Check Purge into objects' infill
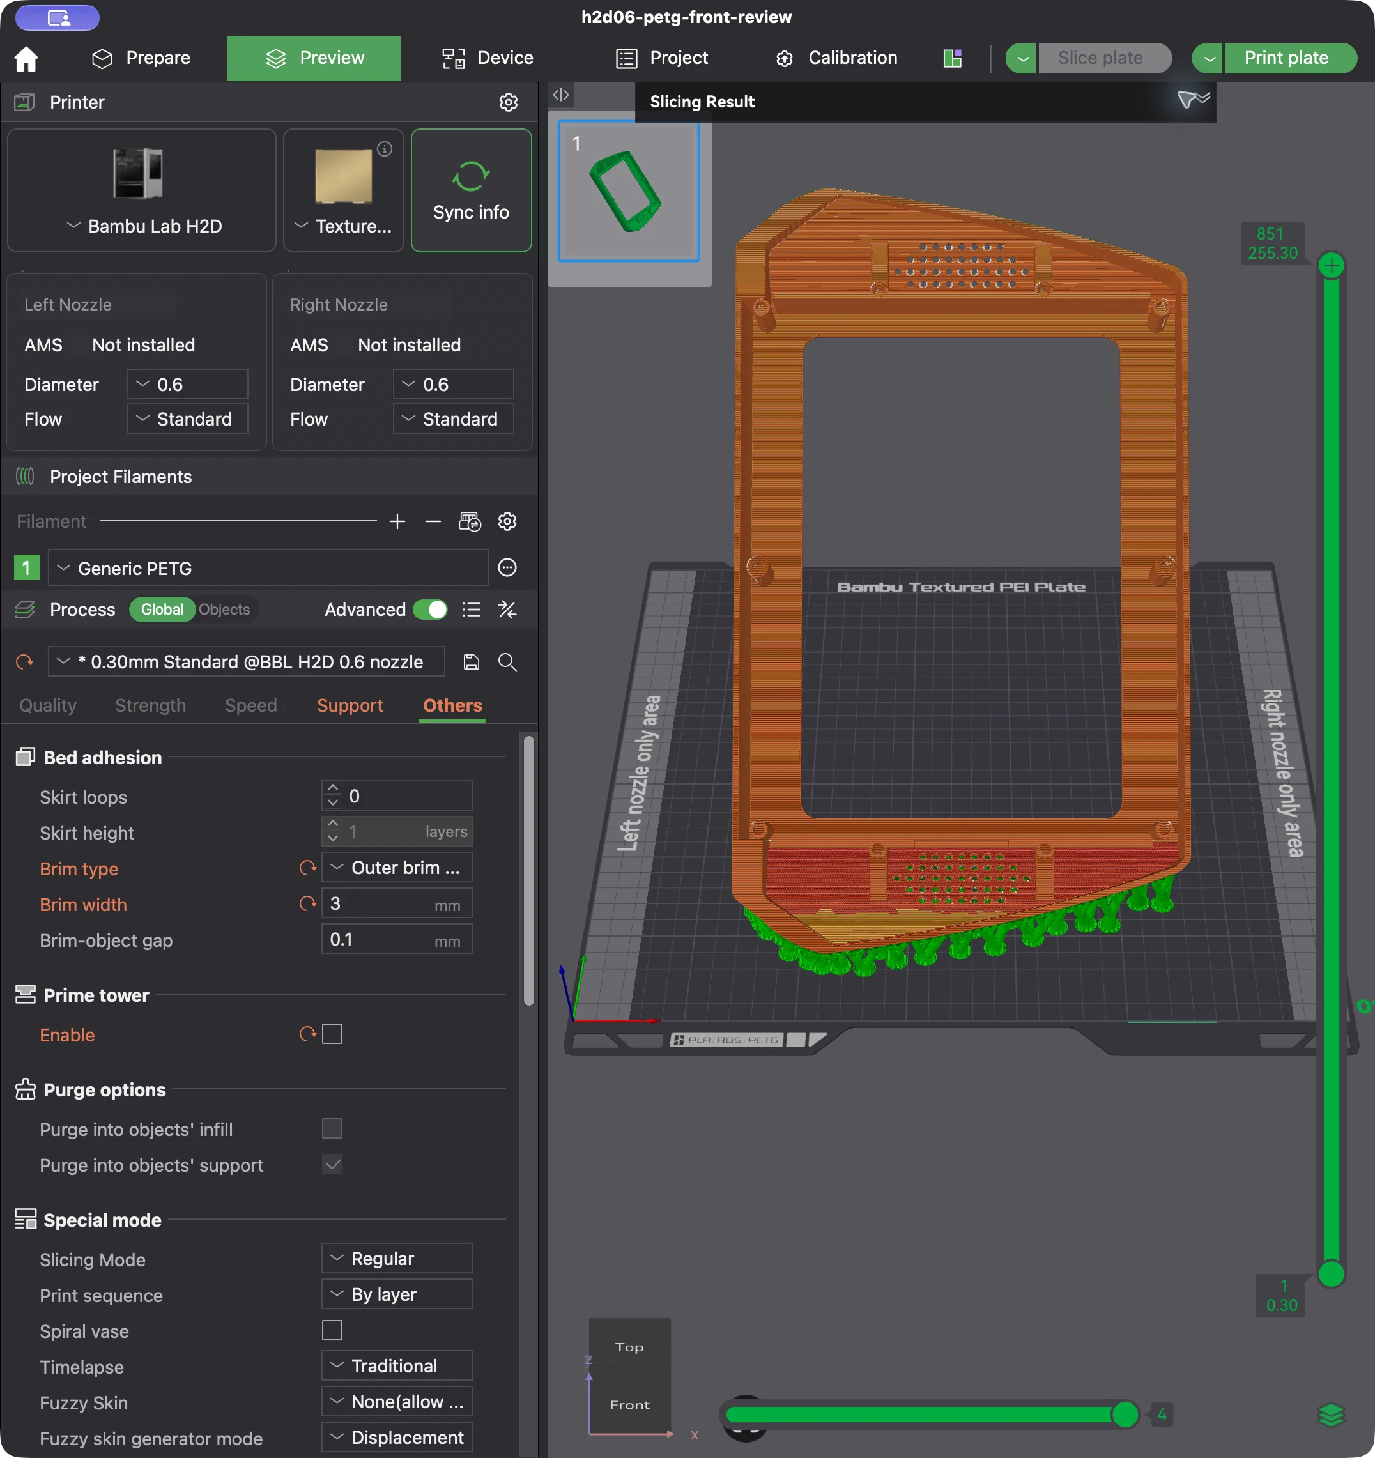The height and width of the screenshot is (1458, 1375). tap(332, 1129)
